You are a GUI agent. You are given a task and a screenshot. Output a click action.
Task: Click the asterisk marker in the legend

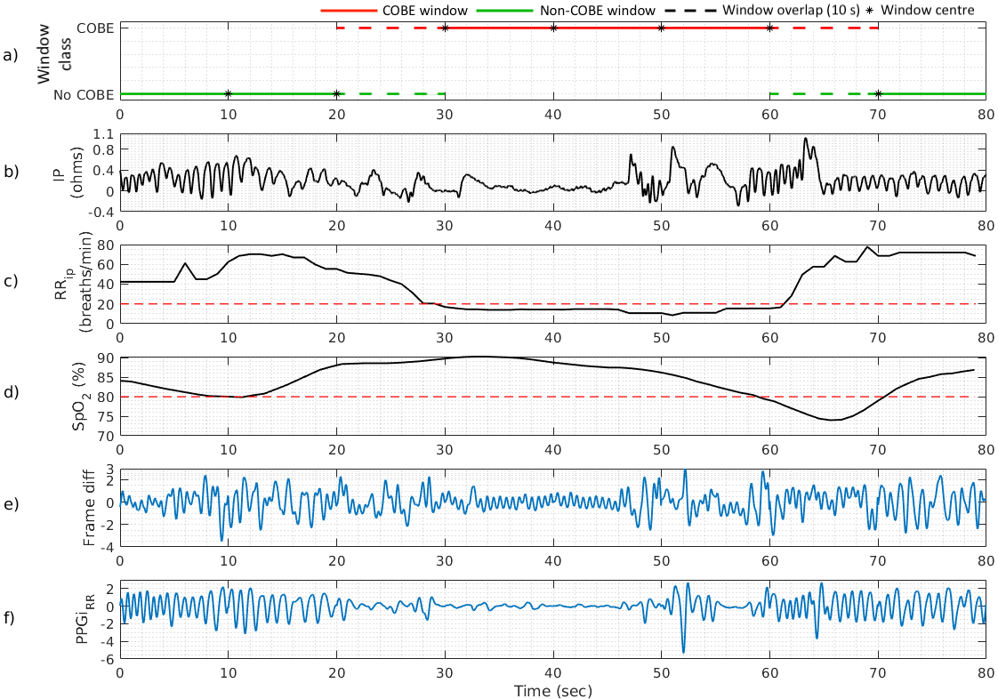point(869,10)
